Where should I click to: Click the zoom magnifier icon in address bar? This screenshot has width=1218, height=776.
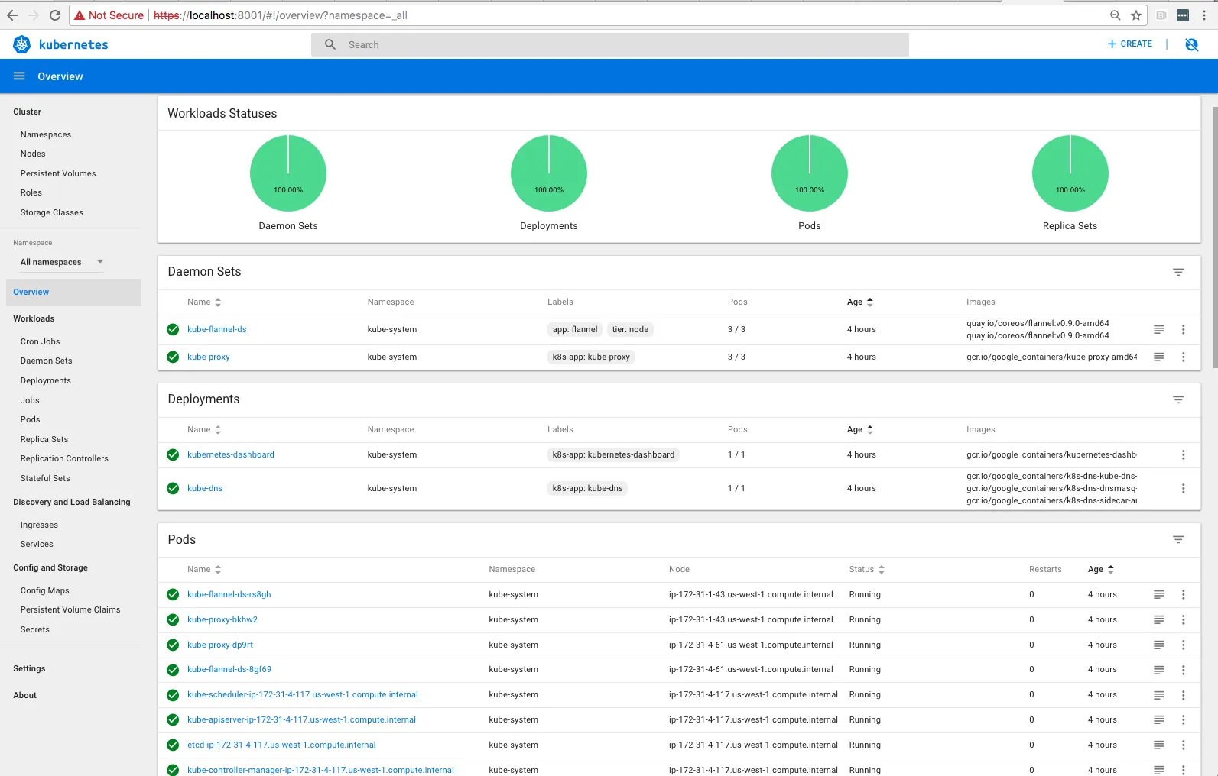click(x=1116, y=15)
